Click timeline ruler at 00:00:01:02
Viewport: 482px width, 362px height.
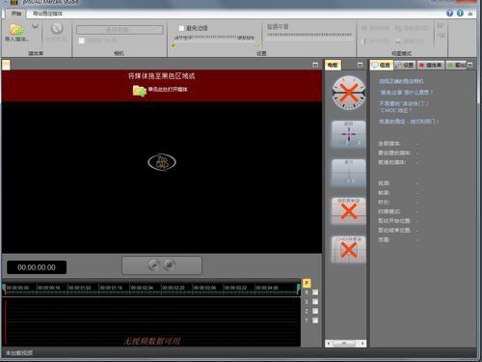coord(79,288)
